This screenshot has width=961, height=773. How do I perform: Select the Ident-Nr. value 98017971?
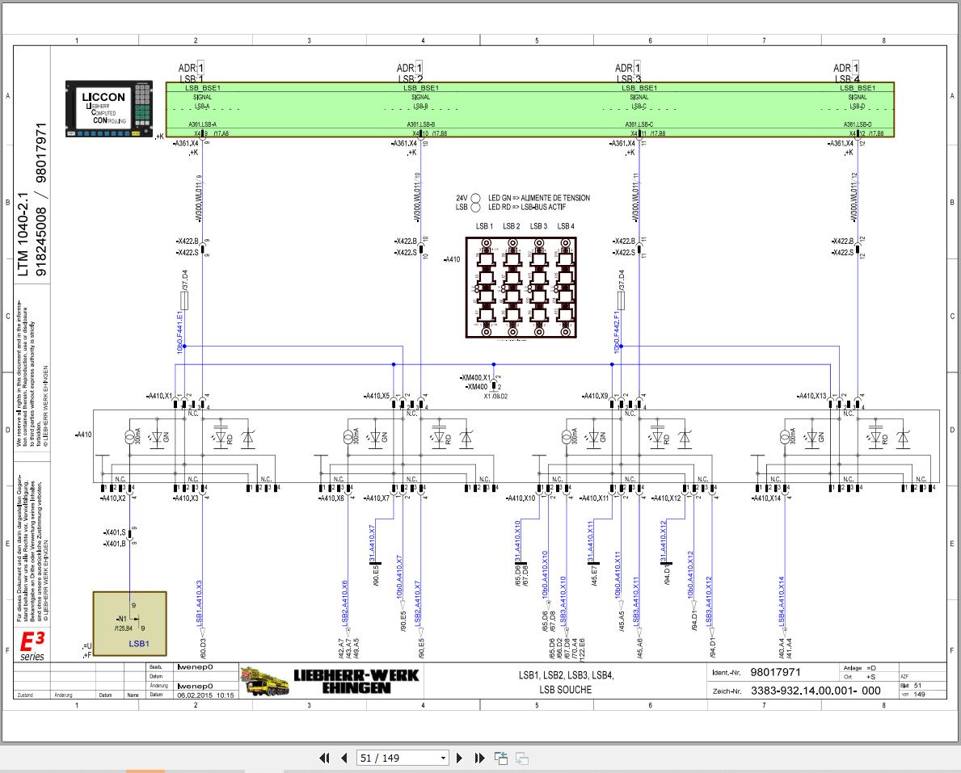click(x=775, y=673)
